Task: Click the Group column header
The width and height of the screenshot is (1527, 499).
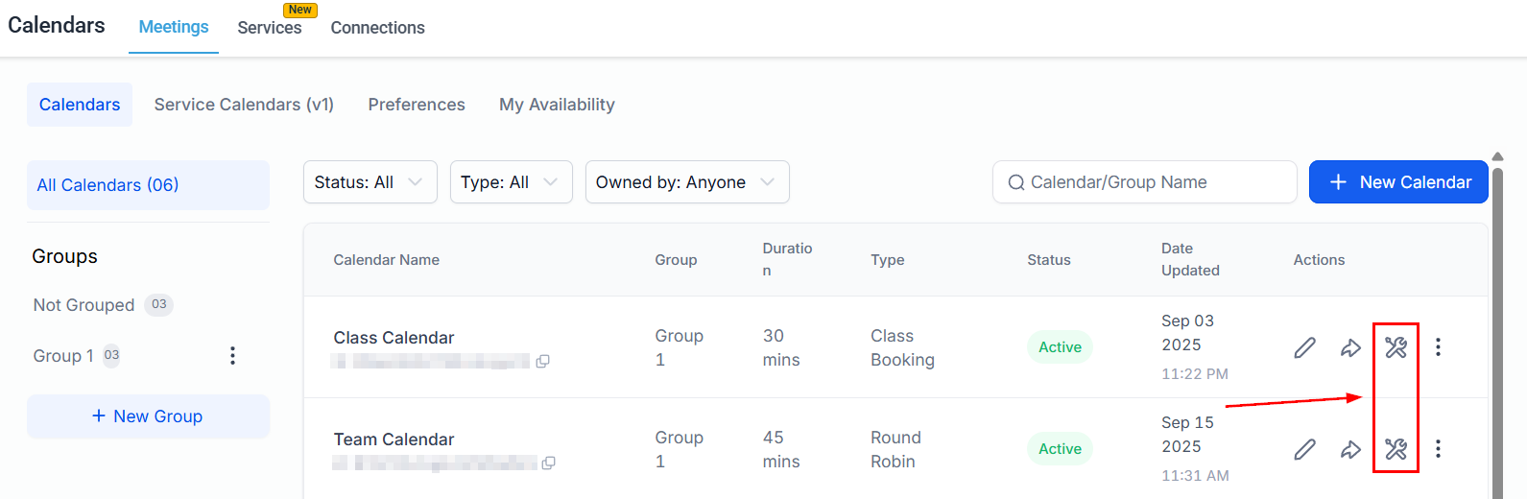Action: point(676,260)
